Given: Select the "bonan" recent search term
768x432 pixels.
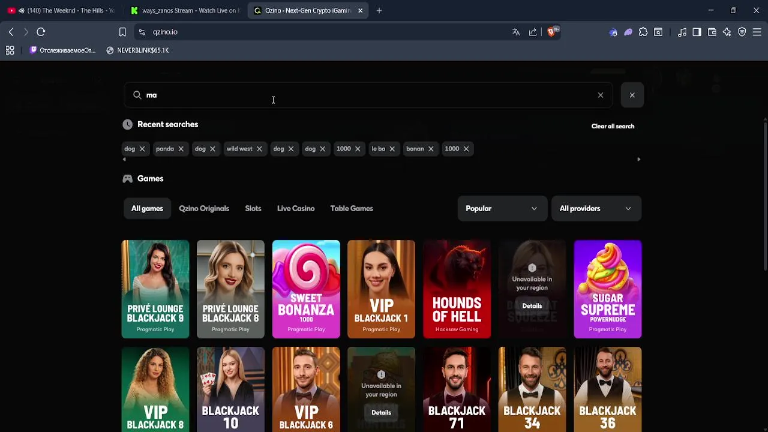Looking at the screenshot, I should pyautogui.click(x=415, y=149).
